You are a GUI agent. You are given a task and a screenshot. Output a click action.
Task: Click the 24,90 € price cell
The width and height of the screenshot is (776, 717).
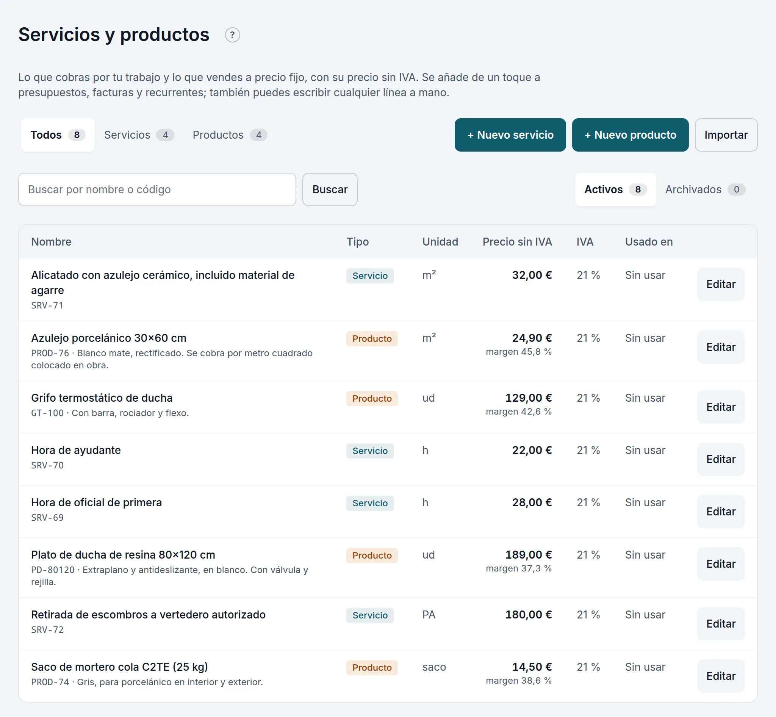click(x=532, y=338)
